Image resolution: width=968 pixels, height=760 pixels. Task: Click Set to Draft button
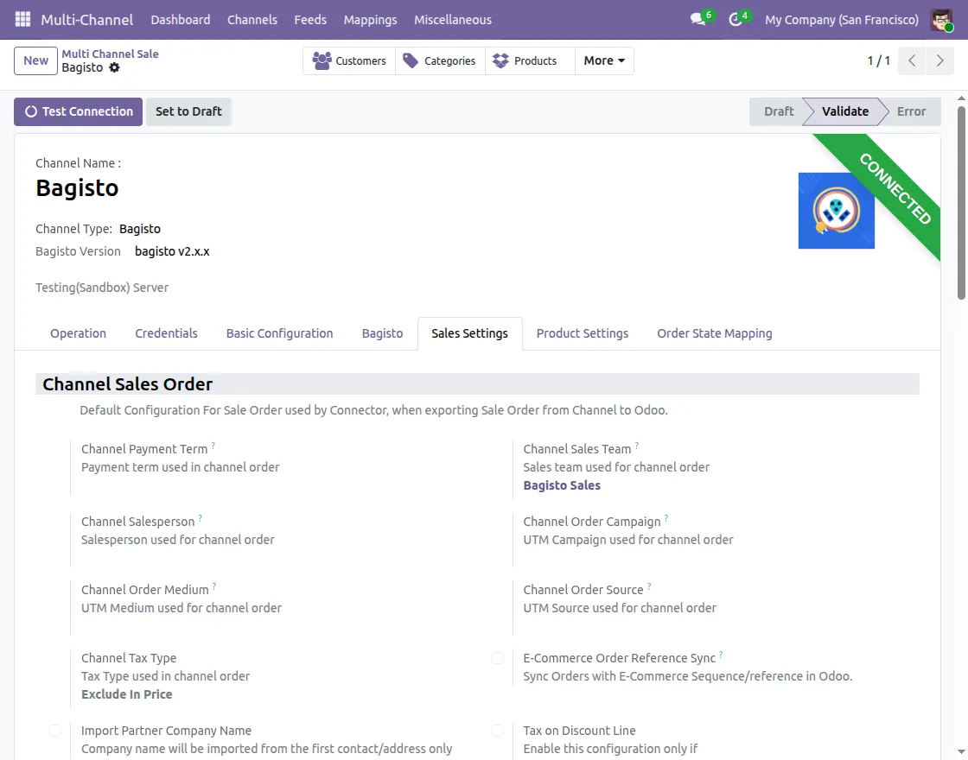pos(188,111)
